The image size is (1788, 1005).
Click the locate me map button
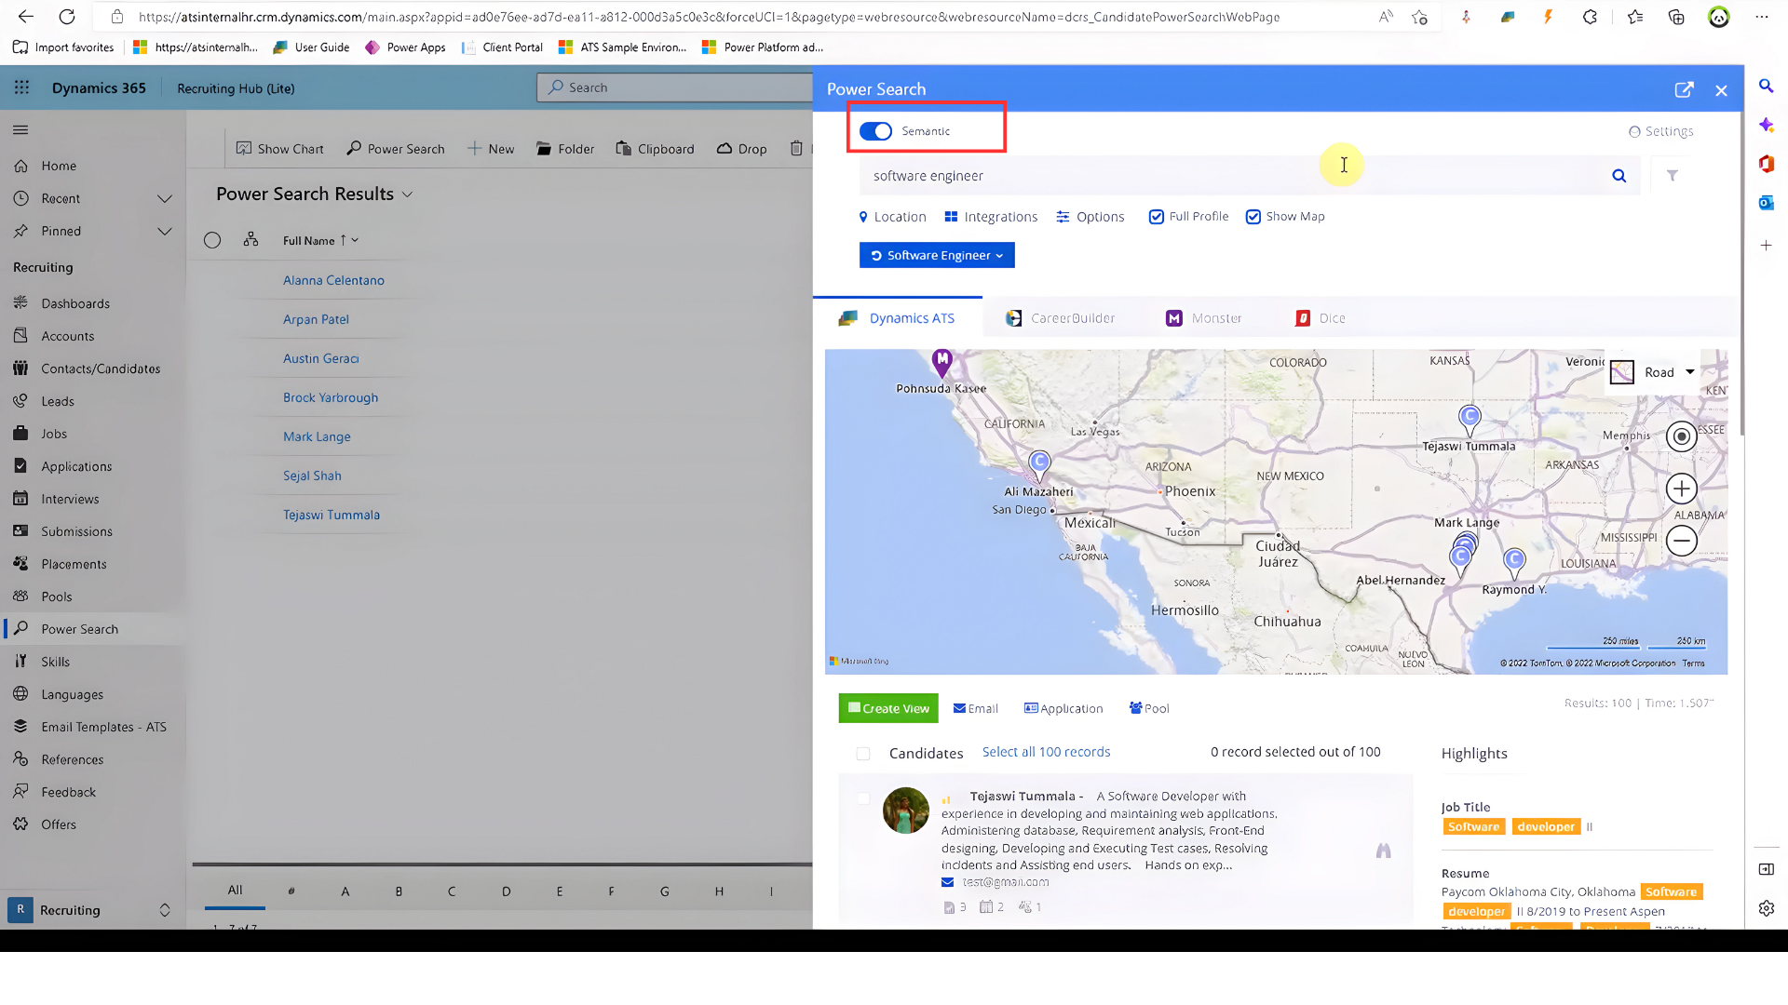[1681, 436]
